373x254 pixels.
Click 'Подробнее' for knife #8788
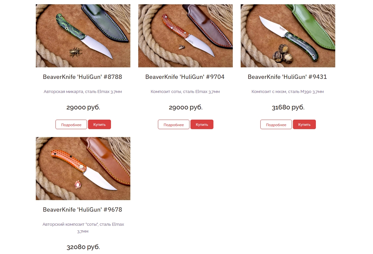71,125
